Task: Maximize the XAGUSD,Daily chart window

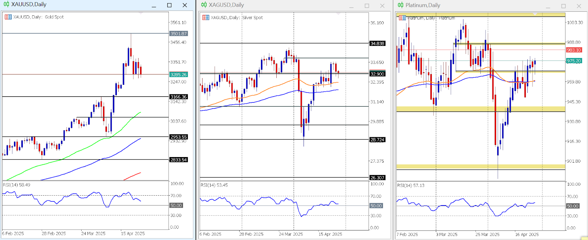Action: tap(367, 6)
